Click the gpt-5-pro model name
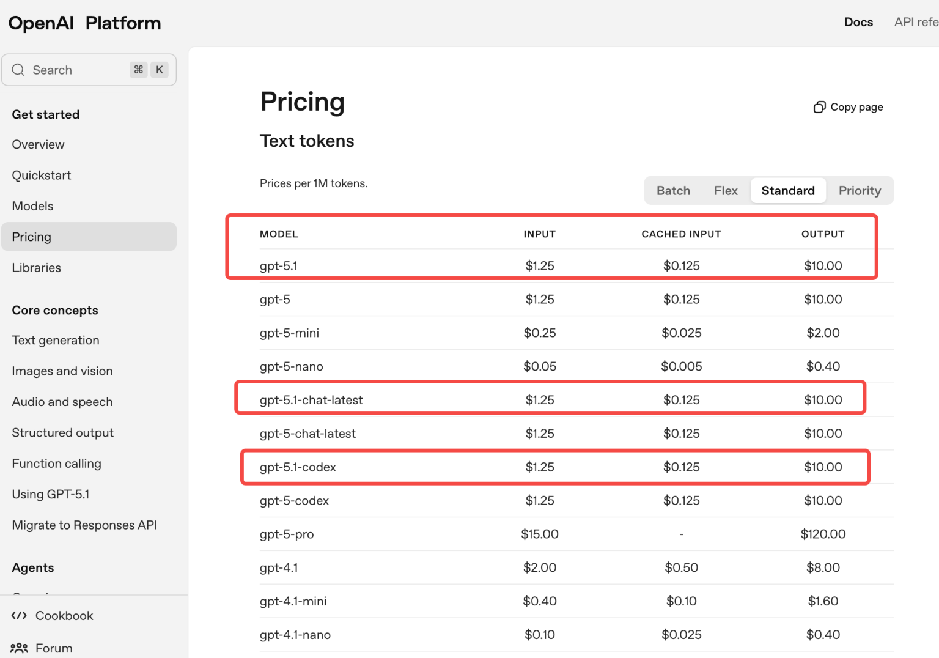This screenshot has width=939, height=658. pos(287,534)
